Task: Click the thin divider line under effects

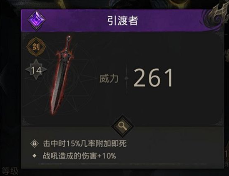Action: coord(123,164)
